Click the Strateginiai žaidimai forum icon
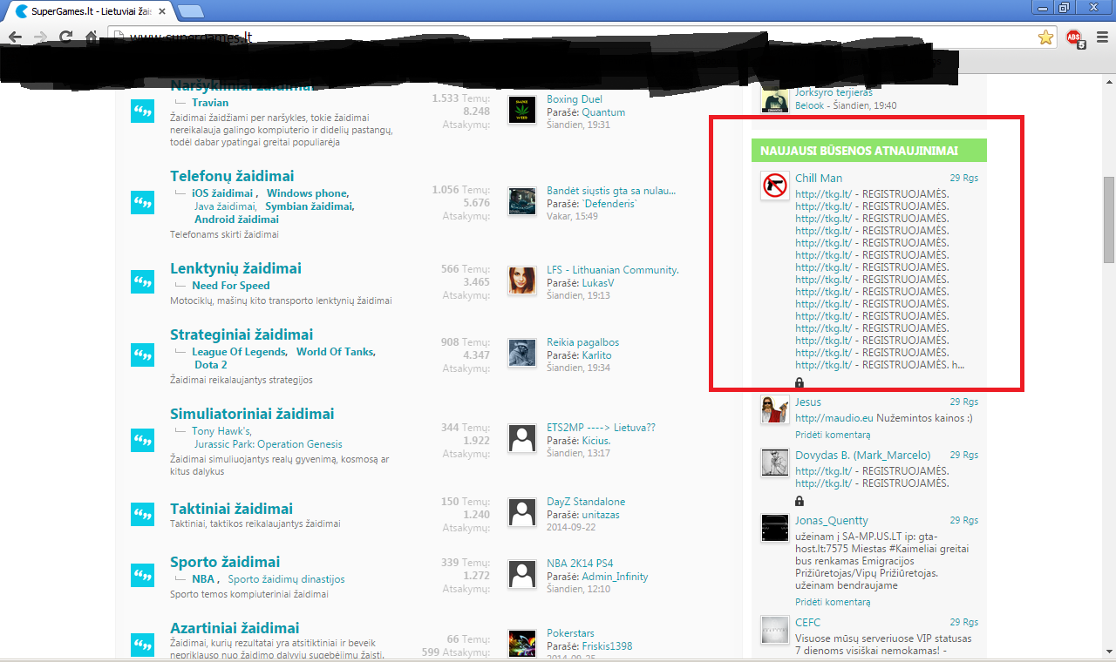The height and width of the screenshot is (662, 1116). pos(142,355)
